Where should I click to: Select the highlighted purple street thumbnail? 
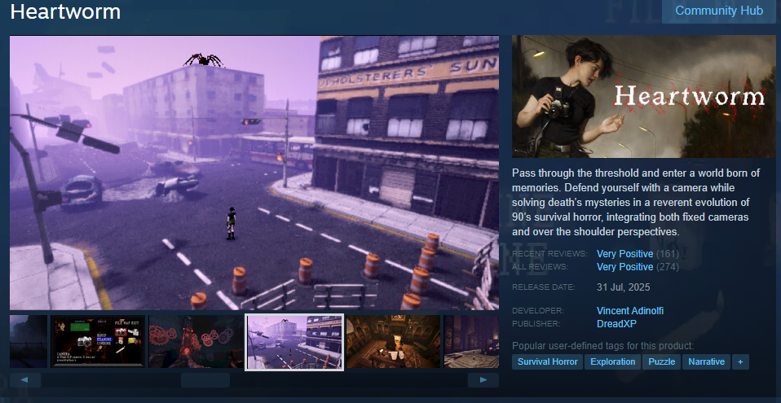(x=294, y=342)
